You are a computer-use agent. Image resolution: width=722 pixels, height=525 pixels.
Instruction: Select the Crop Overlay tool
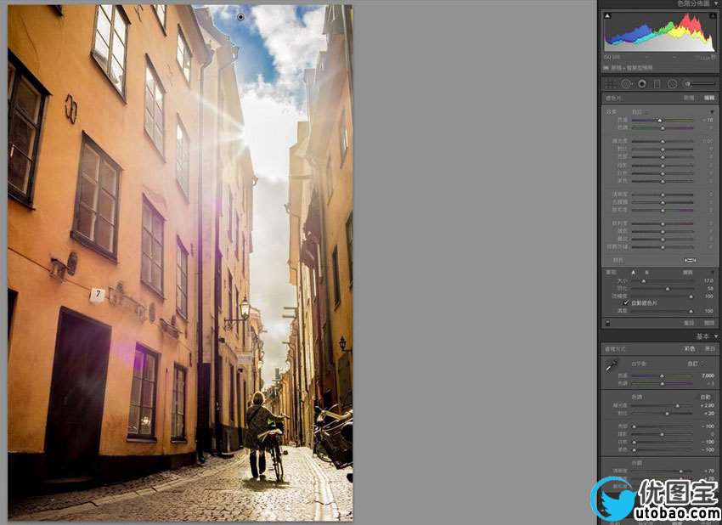610,84
